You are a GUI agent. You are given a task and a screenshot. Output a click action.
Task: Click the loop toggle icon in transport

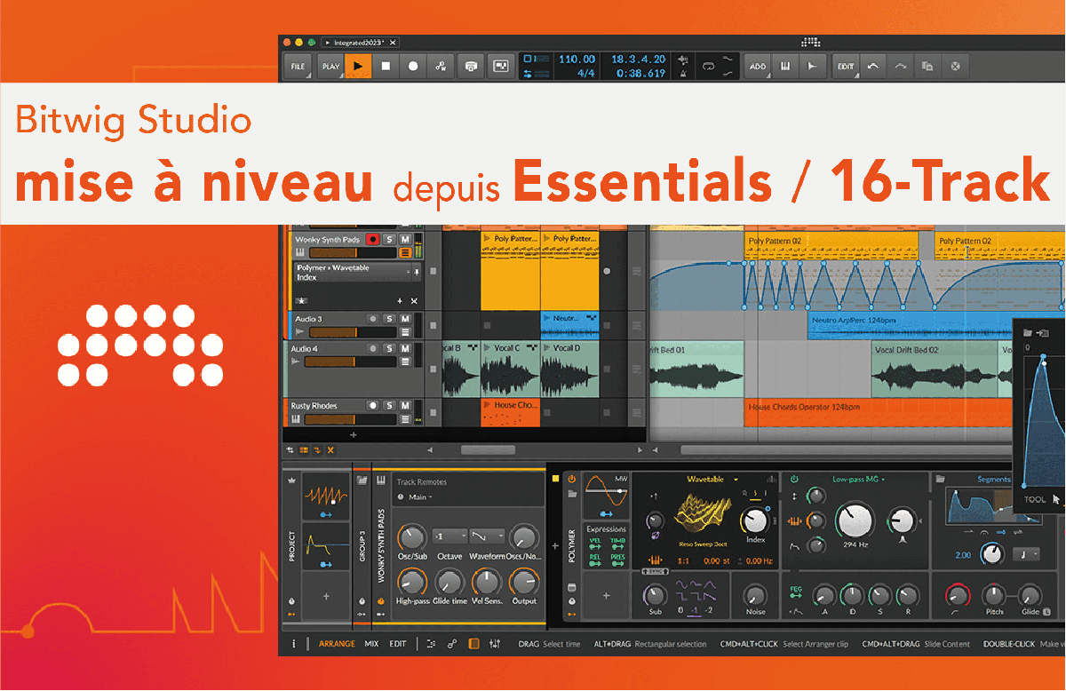point(708,67)
